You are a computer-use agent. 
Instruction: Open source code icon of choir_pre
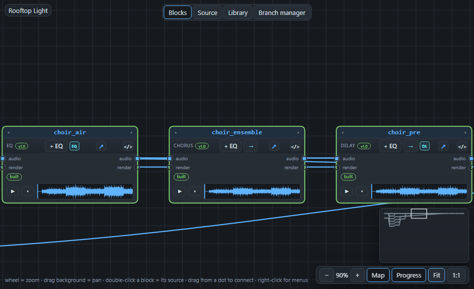point(462,147)
